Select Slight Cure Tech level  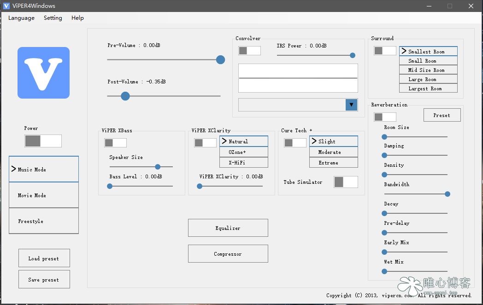pyautogui.click(x=334, y=141)
